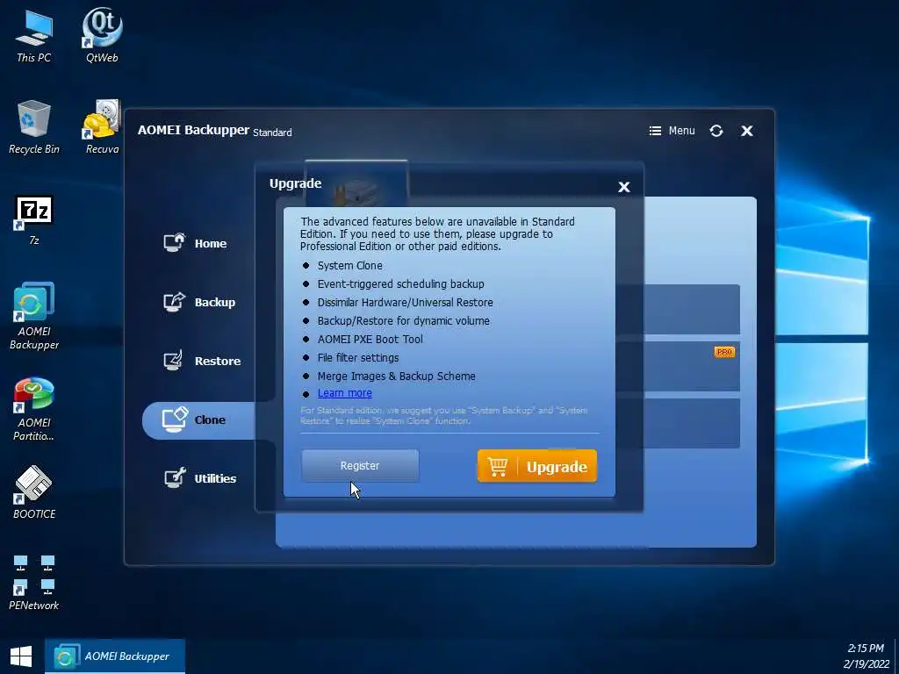The height and width of the screenshot is (674, 899).
Task: Click the orange PRO badge
Action: click(724, 352)
